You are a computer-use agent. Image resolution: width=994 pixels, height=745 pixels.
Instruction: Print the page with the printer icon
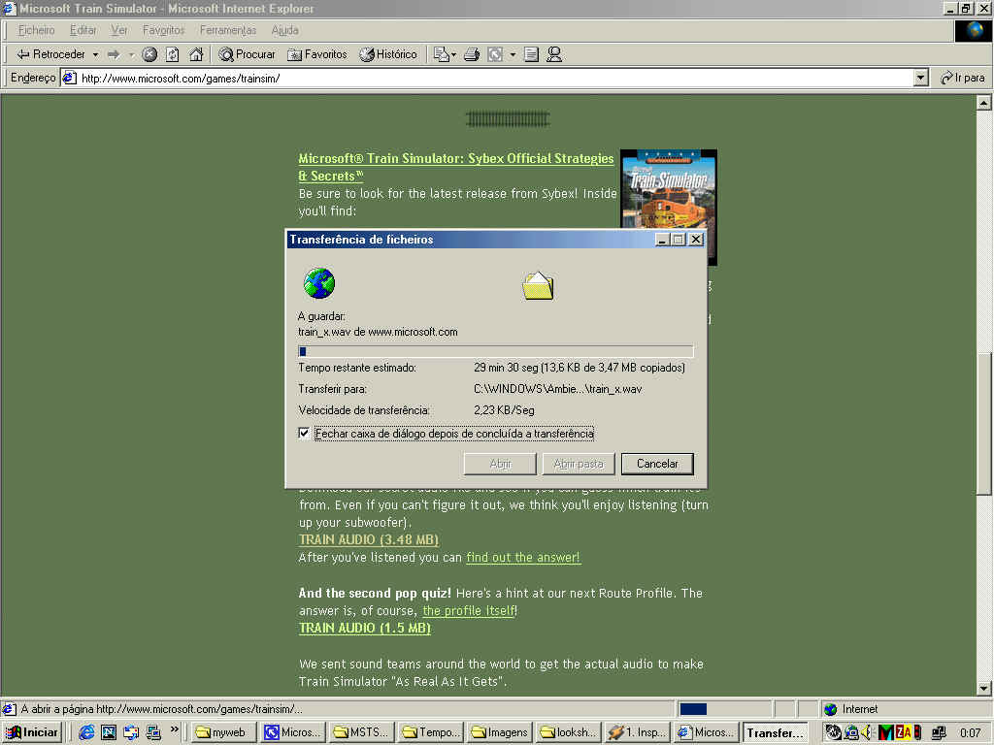(x=472, y=54)
